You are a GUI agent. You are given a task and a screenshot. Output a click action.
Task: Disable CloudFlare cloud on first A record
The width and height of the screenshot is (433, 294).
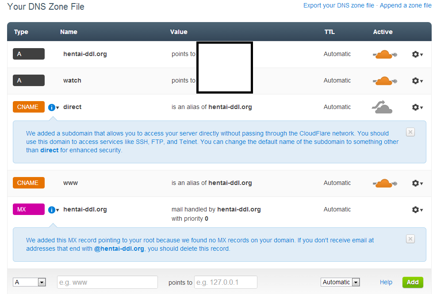[x=384, y=54]
